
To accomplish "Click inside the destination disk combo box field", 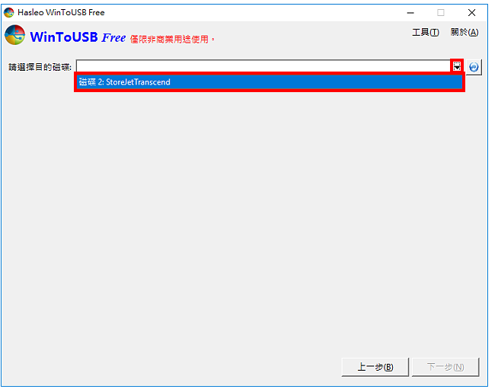I will click(x=263, y=66).
